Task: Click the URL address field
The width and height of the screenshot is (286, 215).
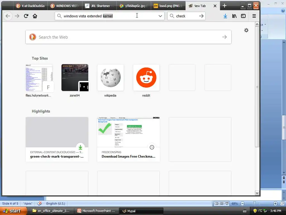Action: point(109,16)
